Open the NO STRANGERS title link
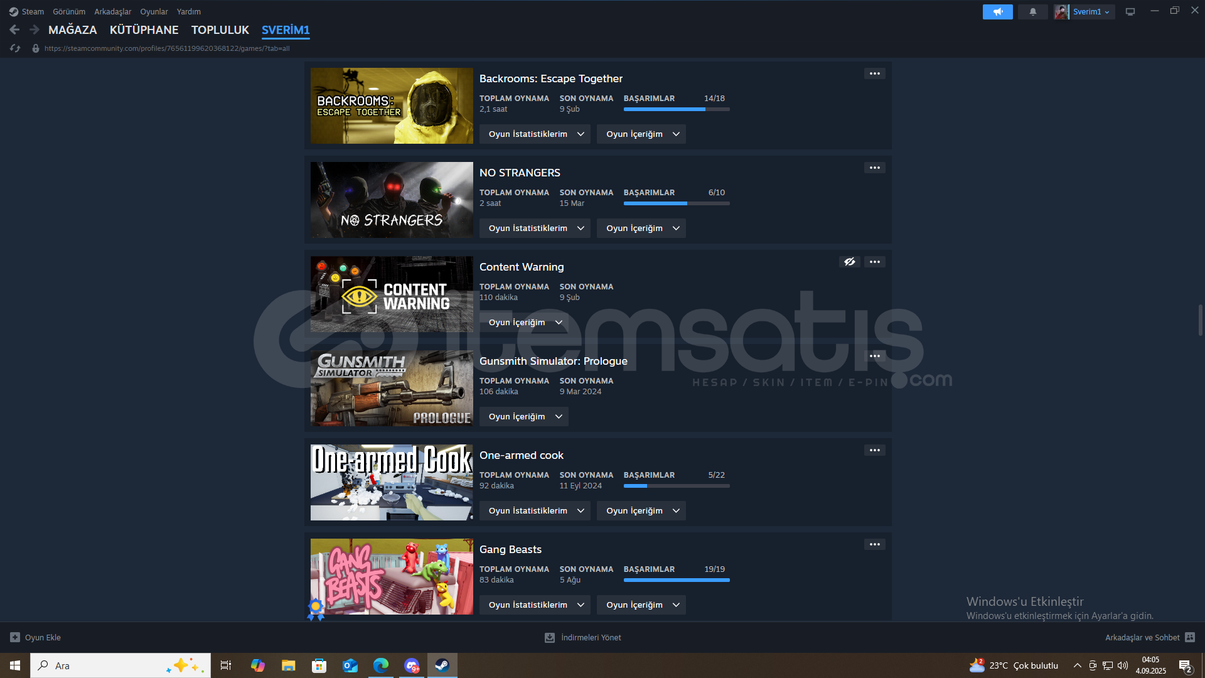Viewport: 1205px width, 678px height. click(x=520, y=173)
